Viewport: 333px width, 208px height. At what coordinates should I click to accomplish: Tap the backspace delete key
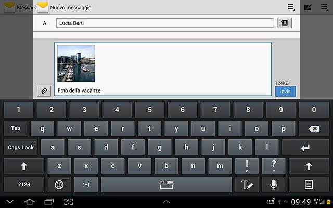pos(314,128)
